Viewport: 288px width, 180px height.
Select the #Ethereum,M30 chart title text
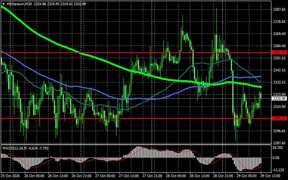[x=19, y=4]
